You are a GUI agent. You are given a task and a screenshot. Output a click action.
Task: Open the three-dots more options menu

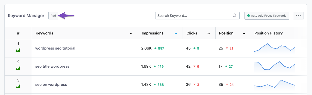[298, 16]
